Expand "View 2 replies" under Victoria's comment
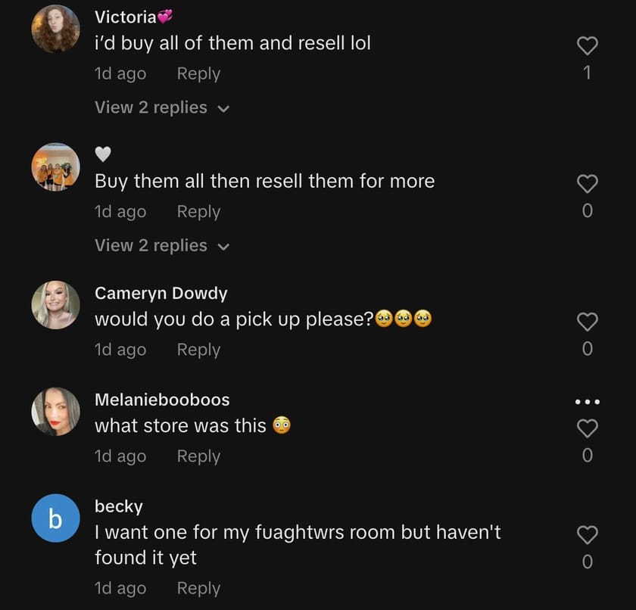Viewport: 636px width, 610px height. tap(151, 107)
